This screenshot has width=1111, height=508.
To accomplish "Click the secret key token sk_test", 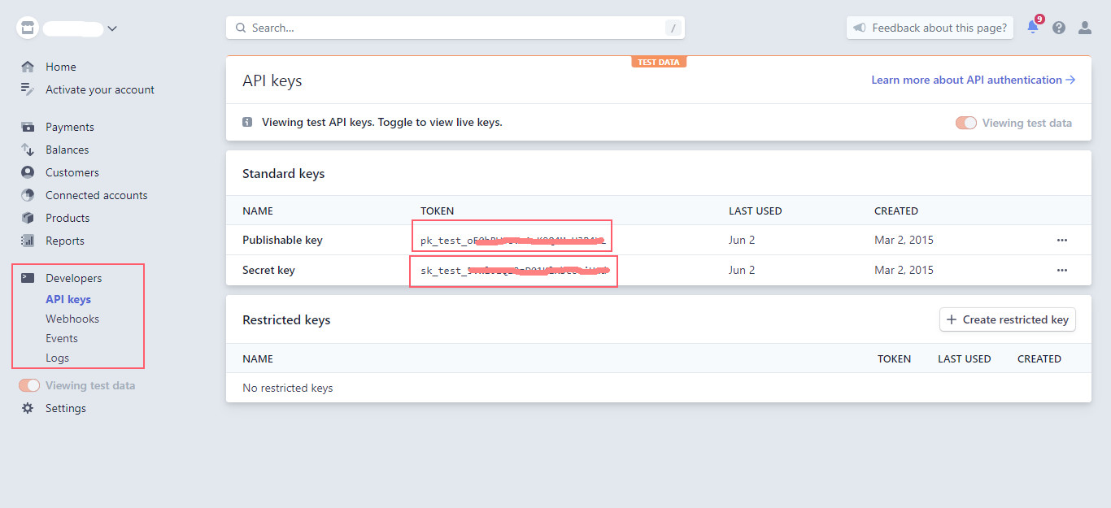I will [515, 271].
